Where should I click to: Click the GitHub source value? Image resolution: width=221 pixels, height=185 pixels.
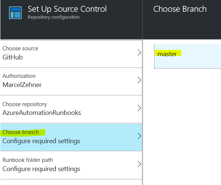[x=13, y=57]
